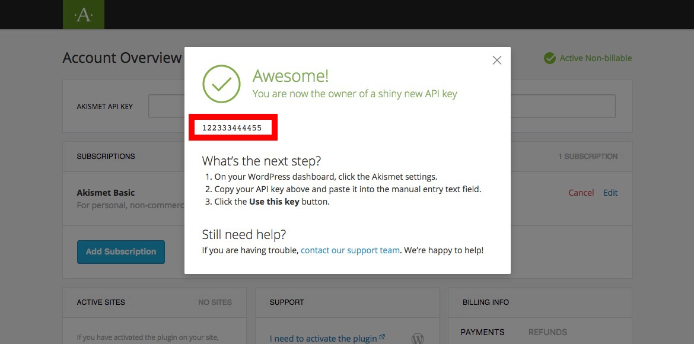Click the SUPPORT panel header
The height and width of the screenshot is (344, 694).
point(287,302)
